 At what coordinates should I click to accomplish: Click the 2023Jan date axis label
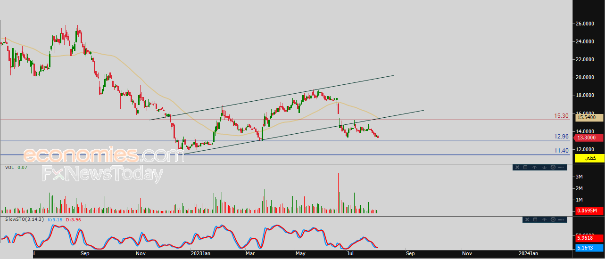point(200,253)
